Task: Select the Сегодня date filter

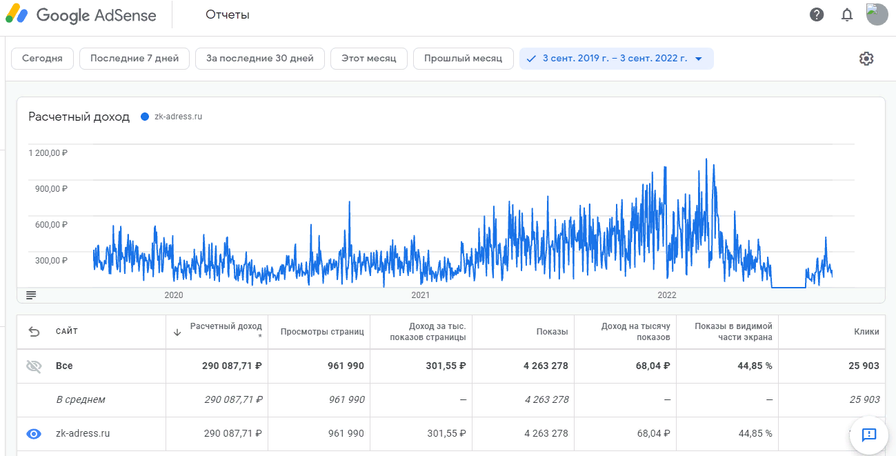Action: (42, 59)
